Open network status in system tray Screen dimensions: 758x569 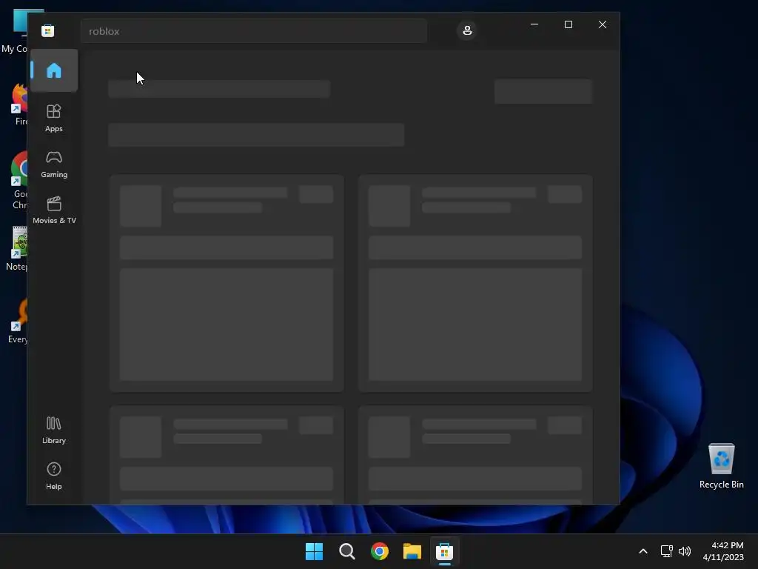[x=667, y=551]
